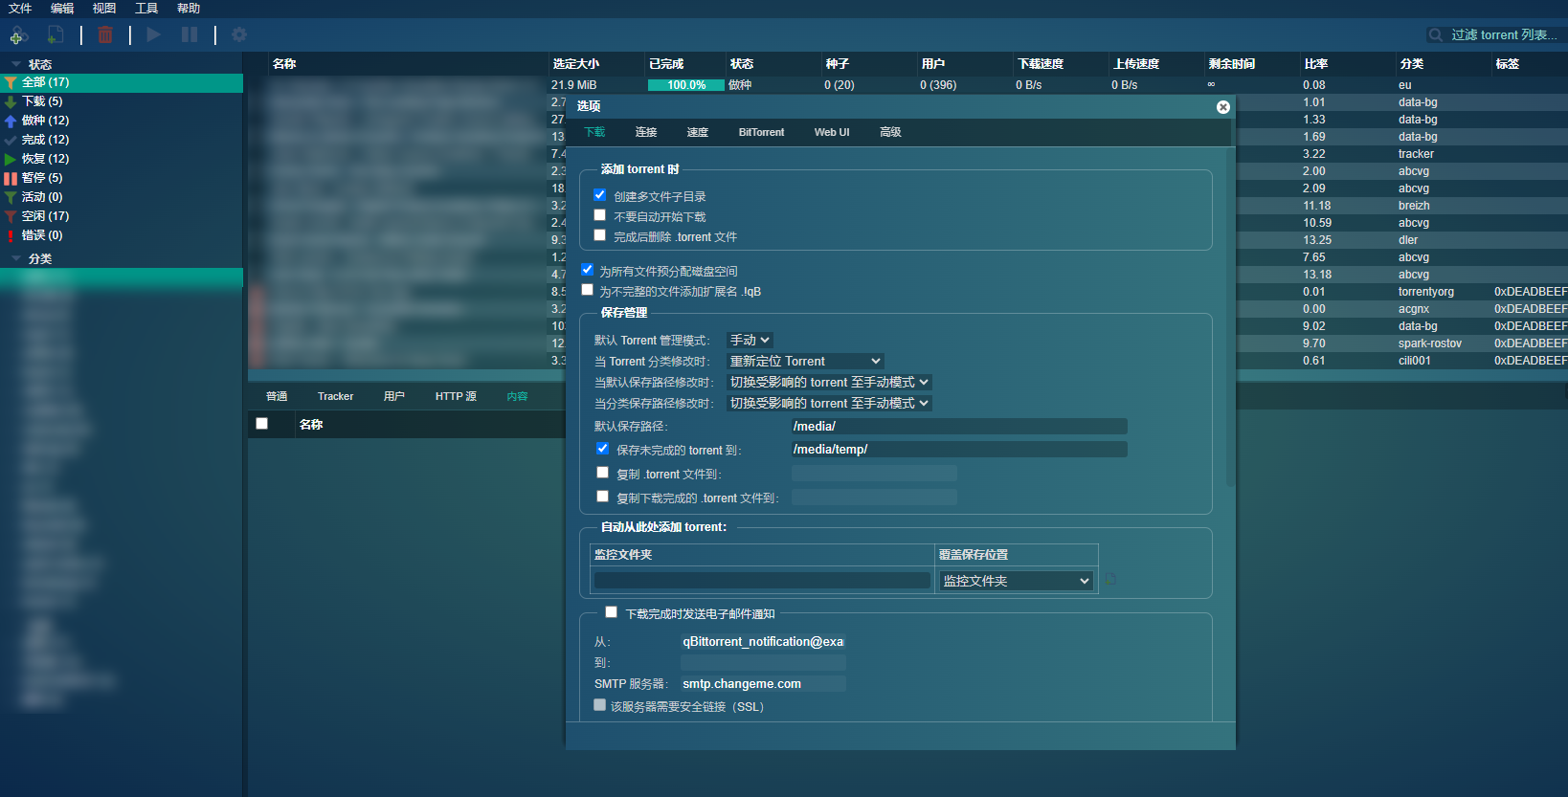Close the 选项 dialog with X icon

click(1222, 107)
